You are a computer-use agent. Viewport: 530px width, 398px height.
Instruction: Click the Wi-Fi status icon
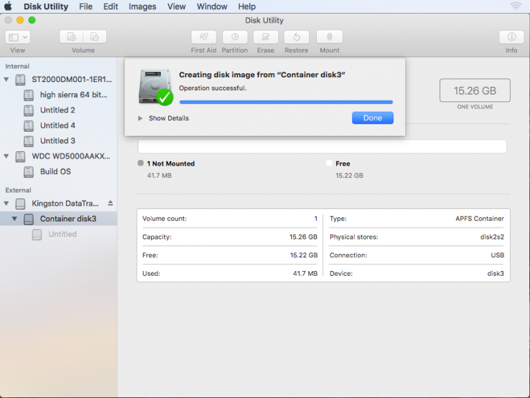[x=516, y=6]
